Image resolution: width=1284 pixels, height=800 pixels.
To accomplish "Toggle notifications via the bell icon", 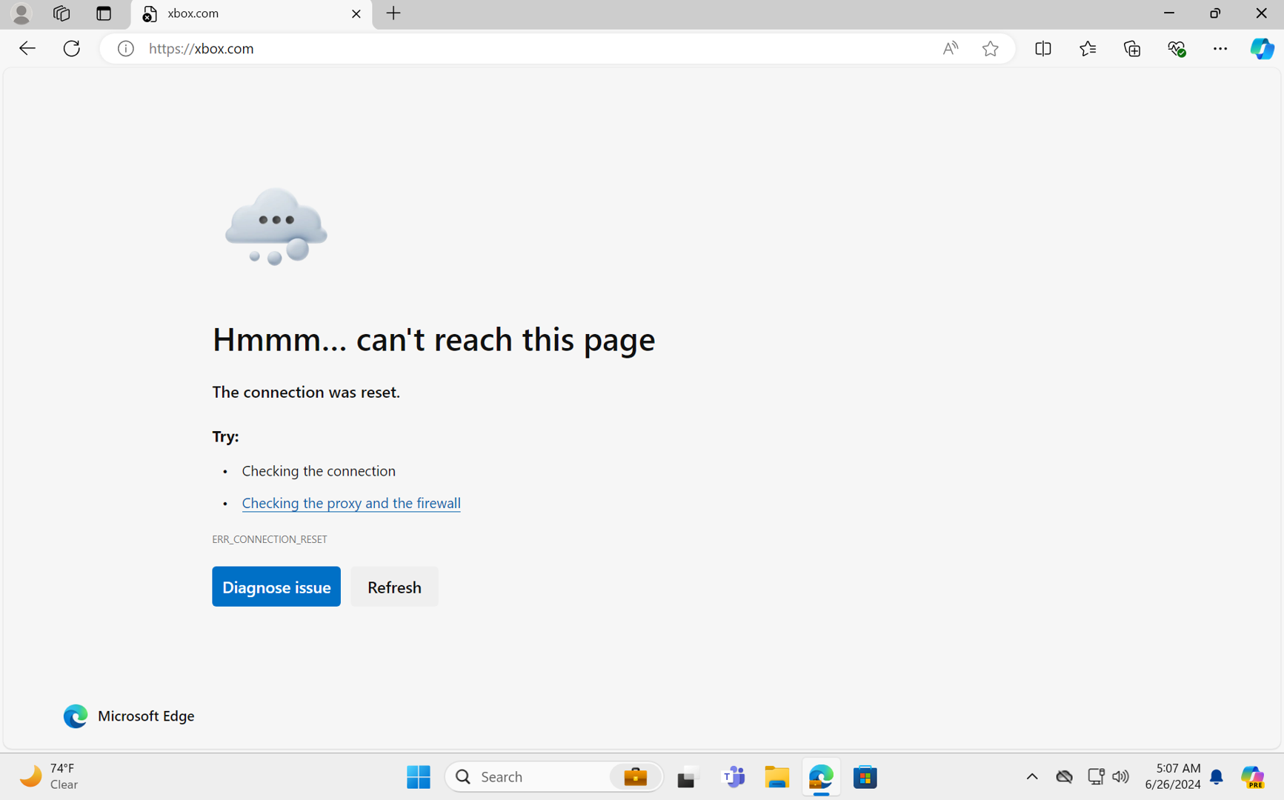I will (x=1216, y=776).
